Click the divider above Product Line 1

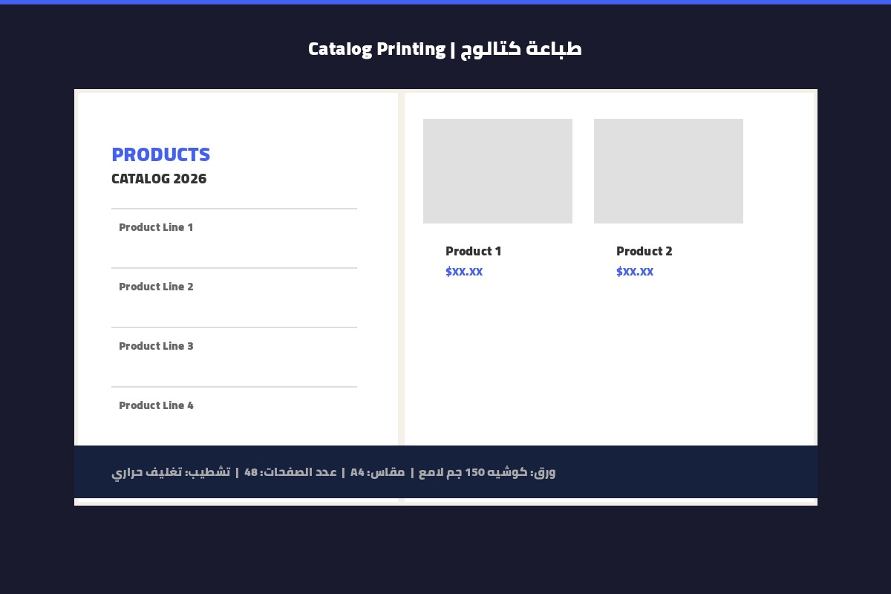234,209
